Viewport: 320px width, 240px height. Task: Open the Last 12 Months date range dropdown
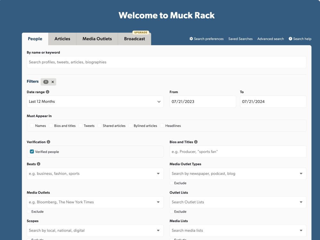point(95,102)
